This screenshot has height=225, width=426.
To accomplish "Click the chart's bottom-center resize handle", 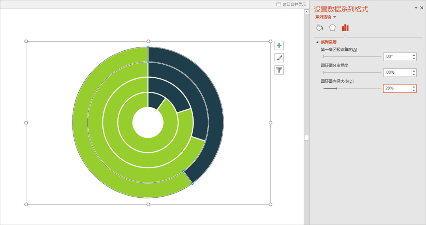I will (148, 205).
